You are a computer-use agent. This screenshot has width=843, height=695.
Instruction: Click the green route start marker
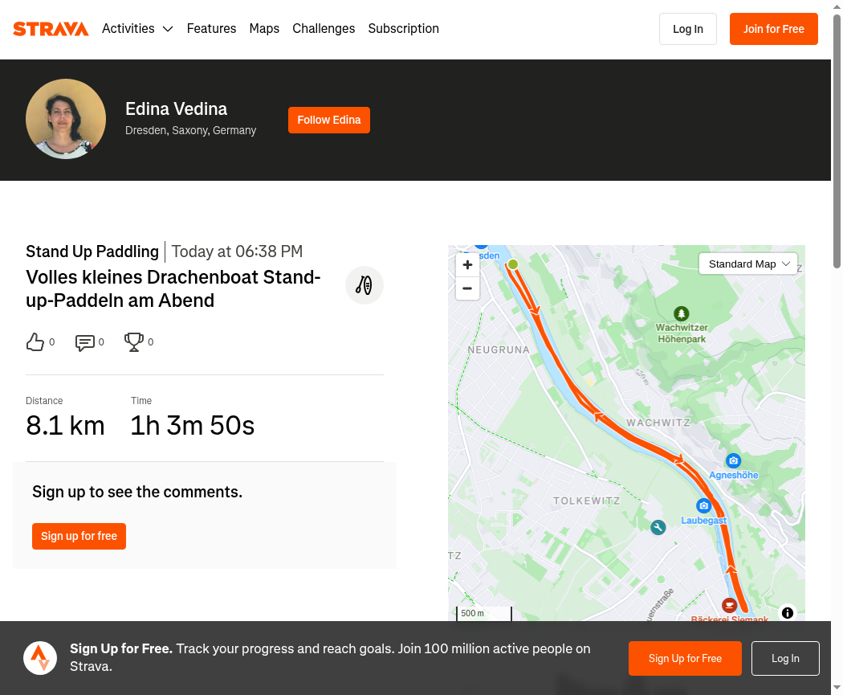click(x=514, y=264)
